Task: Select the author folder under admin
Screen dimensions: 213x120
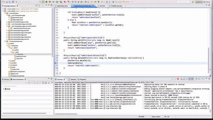Action: [16, 50]
